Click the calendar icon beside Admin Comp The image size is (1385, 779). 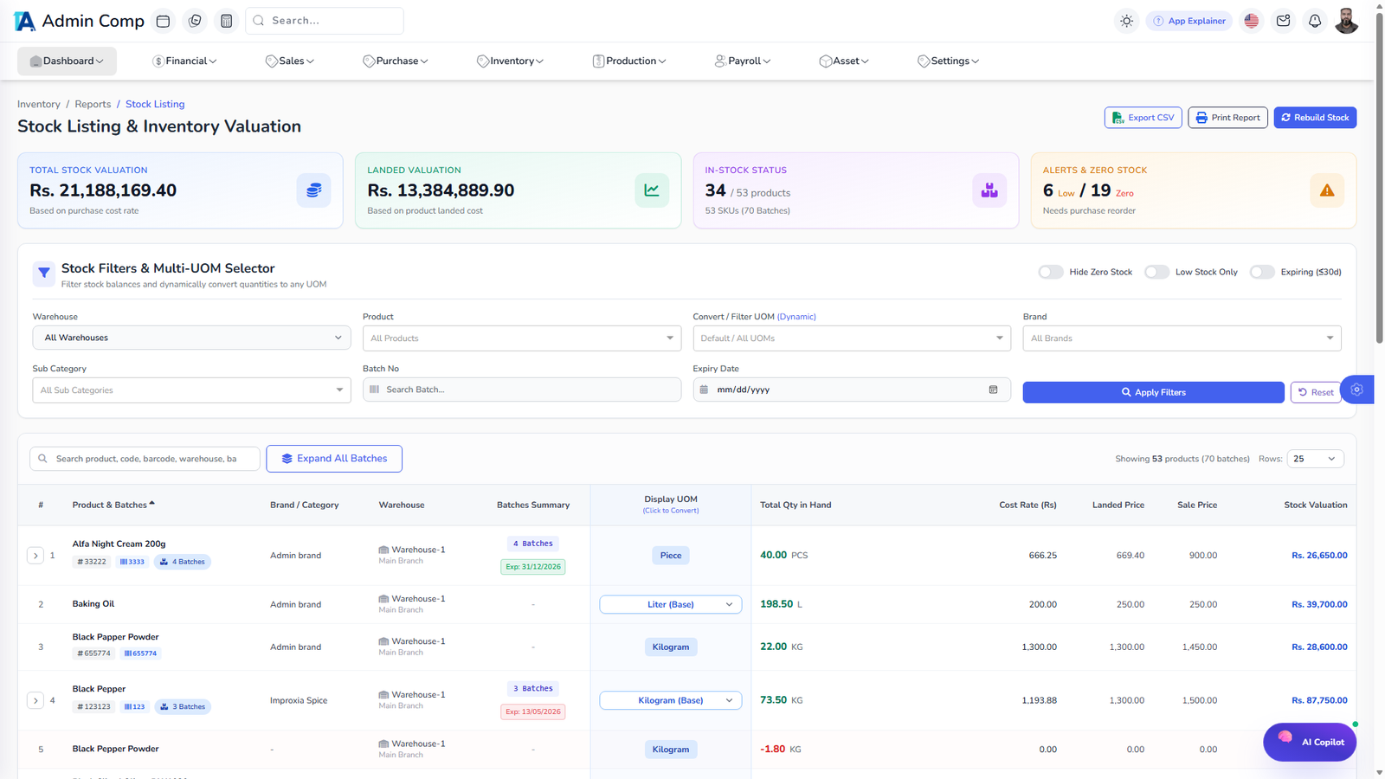pos(163,21)
